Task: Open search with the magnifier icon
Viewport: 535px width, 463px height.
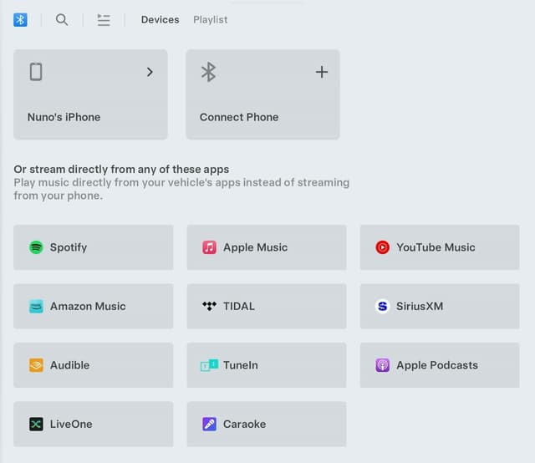Action: pos(62,19)
